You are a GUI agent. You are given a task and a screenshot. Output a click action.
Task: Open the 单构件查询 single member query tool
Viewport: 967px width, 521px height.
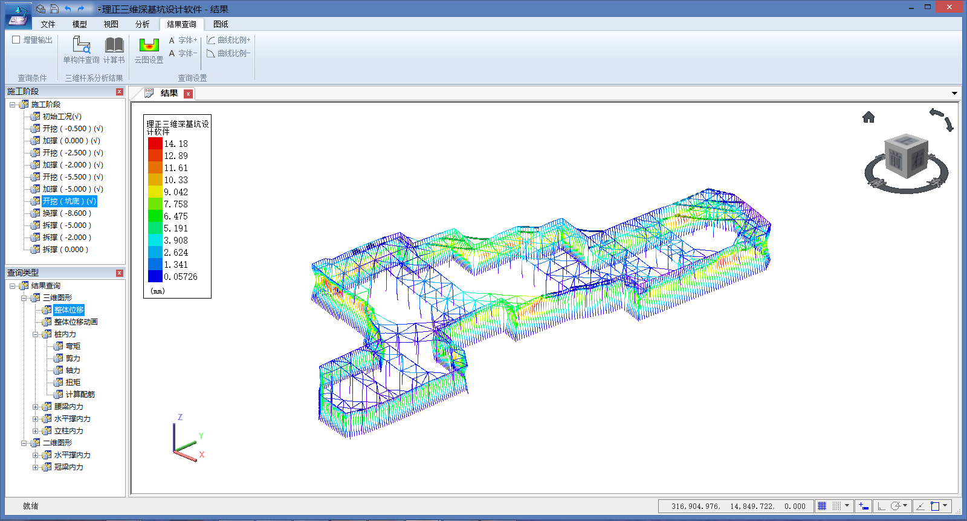pos(81,50)
